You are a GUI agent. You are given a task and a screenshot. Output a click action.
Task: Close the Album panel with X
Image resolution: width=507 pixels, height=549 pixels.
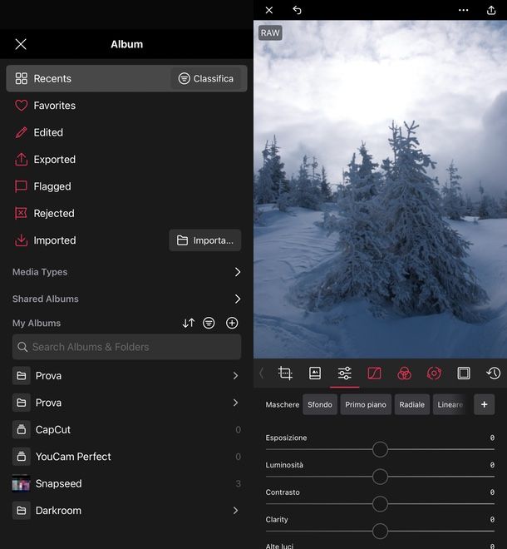point(21,44)
